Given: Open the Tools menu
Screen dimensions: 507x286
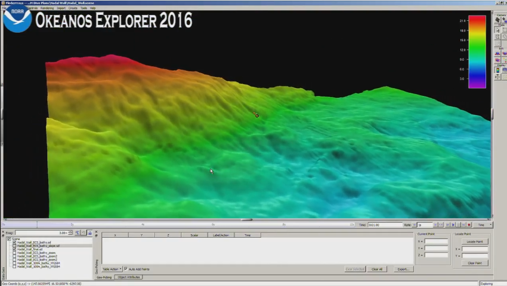Looking at the screenshot, I should click(x=84, y=8).
